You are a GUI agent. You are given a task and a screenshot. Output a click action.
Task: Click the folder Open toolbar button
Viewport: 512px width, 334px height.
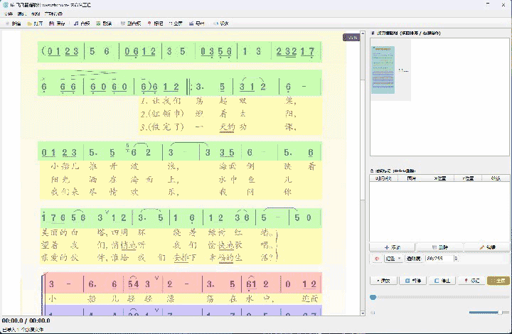(x=36, y=23)
